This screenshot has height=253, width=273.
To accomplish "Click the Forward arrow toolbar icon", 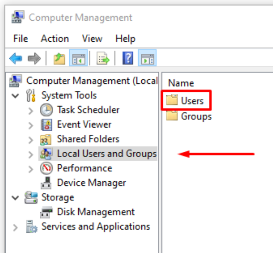I will tap(34, 59).
